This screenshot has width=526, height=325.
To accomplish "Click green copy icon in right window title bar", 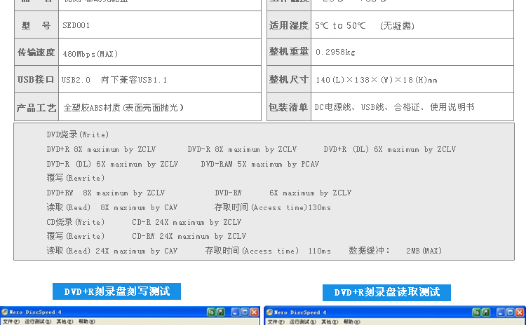I will pos(475,312).
